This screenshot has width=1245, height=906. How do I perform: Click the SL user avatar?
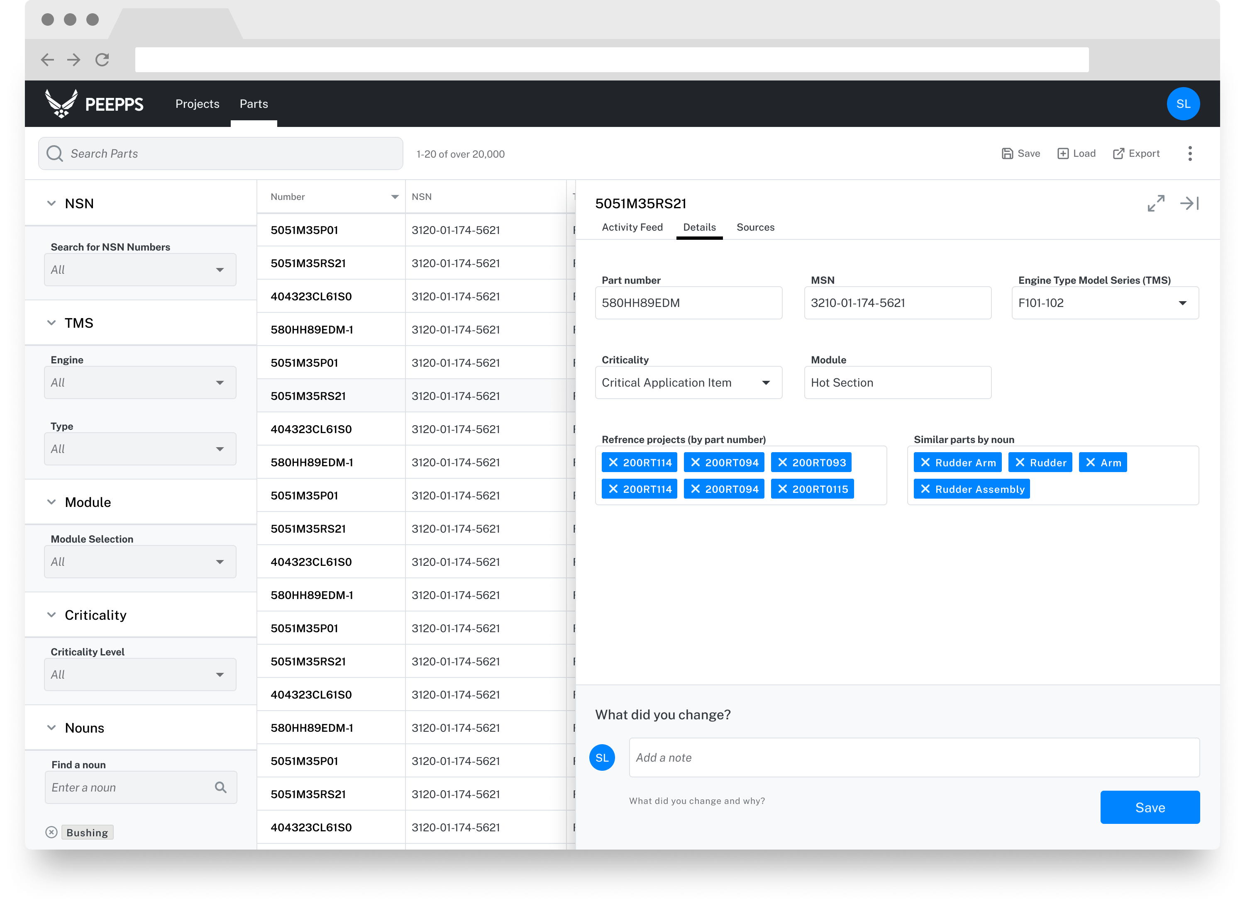pyautogui.click(x=1184, y=103)
